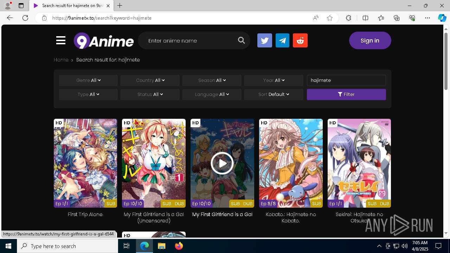Click the 9Anime logo

[104, 41]
